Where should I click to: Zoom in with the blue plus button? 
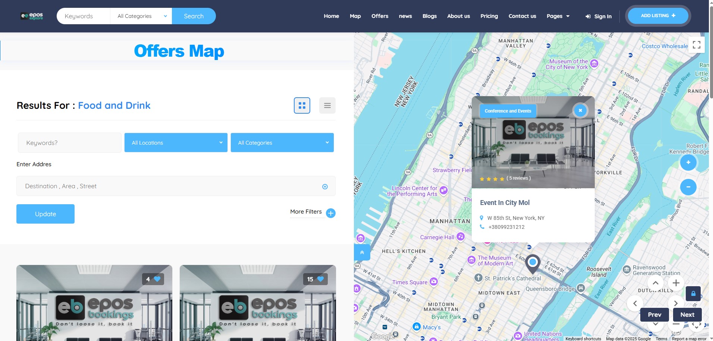click(x=688, y=162)
